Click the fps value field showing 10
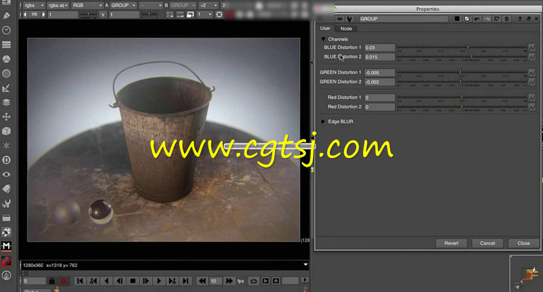543x292 pixels. 216,281
